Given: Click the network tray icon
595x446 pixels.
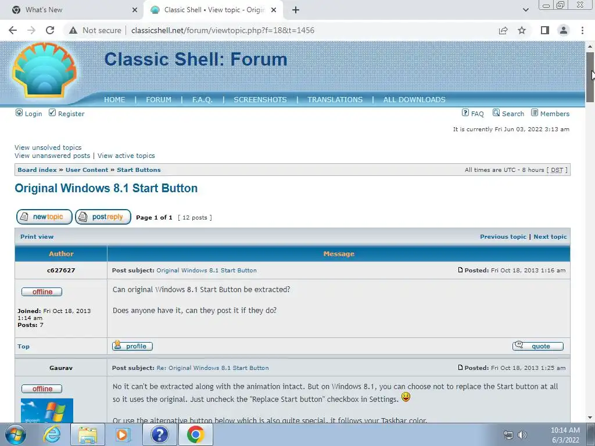Looking at the screenshot, I should pyautogui.click(x=508, y=435).
